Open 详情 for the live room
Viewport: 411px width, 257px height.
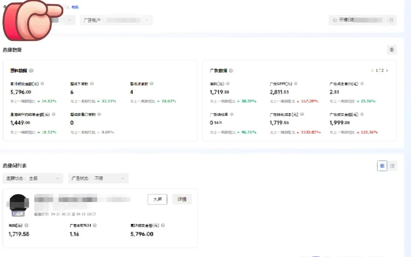coord(182,199)
